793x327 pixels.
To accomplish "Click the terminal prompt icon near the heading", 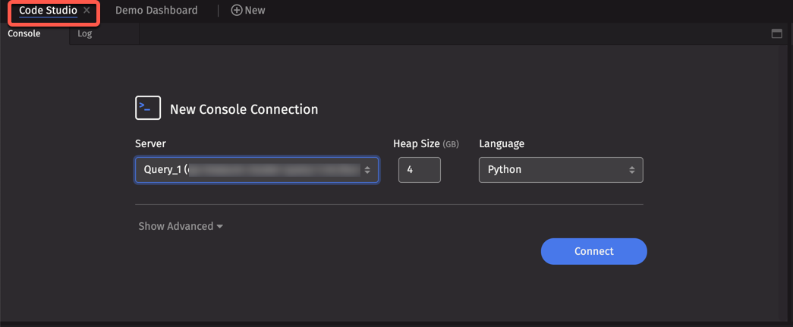I will 148,108.
